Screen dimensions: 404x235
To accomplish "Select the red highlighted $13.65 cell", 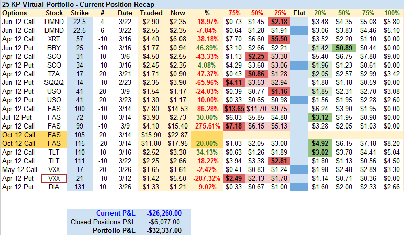I will [x=233, y=109].
